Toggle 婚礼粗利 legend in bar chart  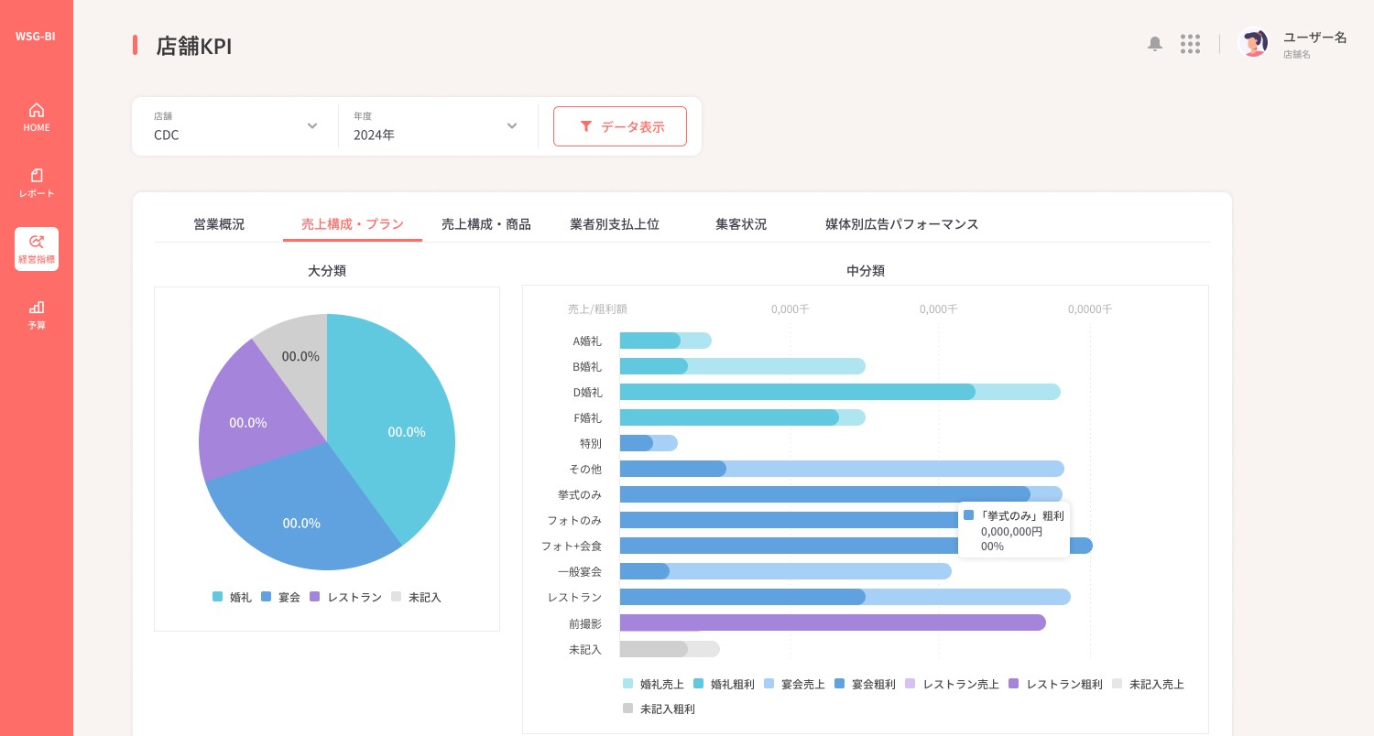coord(724,684)
